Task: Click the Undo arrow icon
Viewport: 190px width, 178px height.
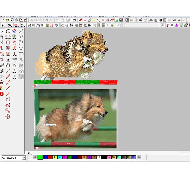Action: click(46, 20)
